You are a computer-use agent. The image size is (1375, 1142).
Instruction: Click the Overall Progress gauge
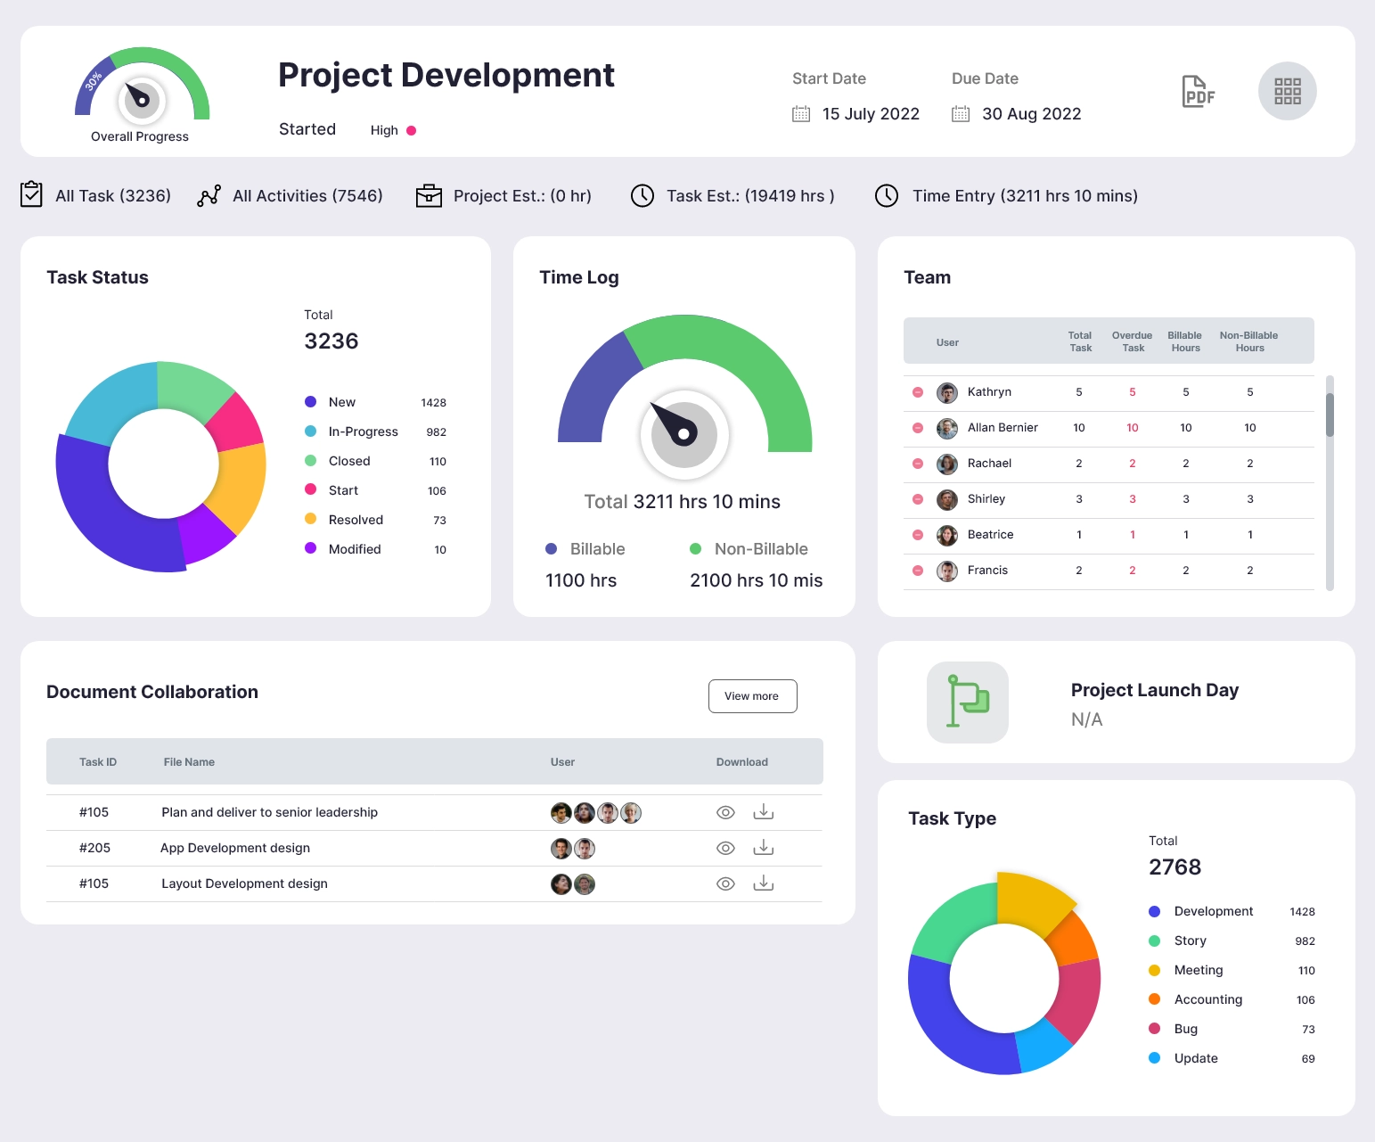point(142,85)
